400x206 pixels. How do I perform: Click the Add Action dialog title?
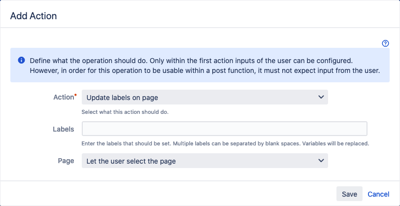(33, 16)
